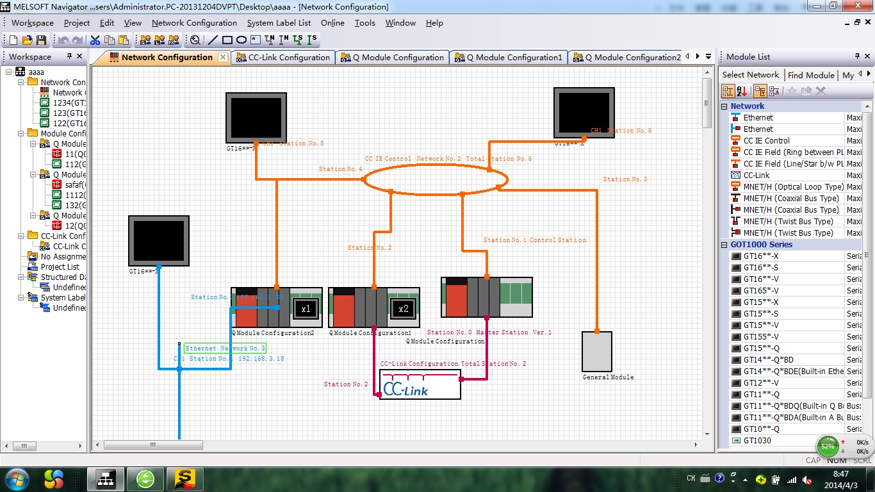This screenshot has height=492, width=875.
Task: Click the Cut scissors toolbar icon
Action: click(95, 40)
